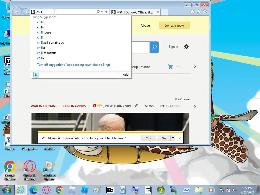Screen dimensions: 260x195
Task: Select the 'chillies menus' suggestion
Action: pos(47,53)
